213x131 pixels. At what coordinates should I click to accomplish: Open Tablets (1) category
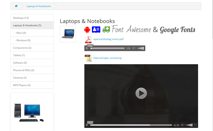[x=32, y=55]
